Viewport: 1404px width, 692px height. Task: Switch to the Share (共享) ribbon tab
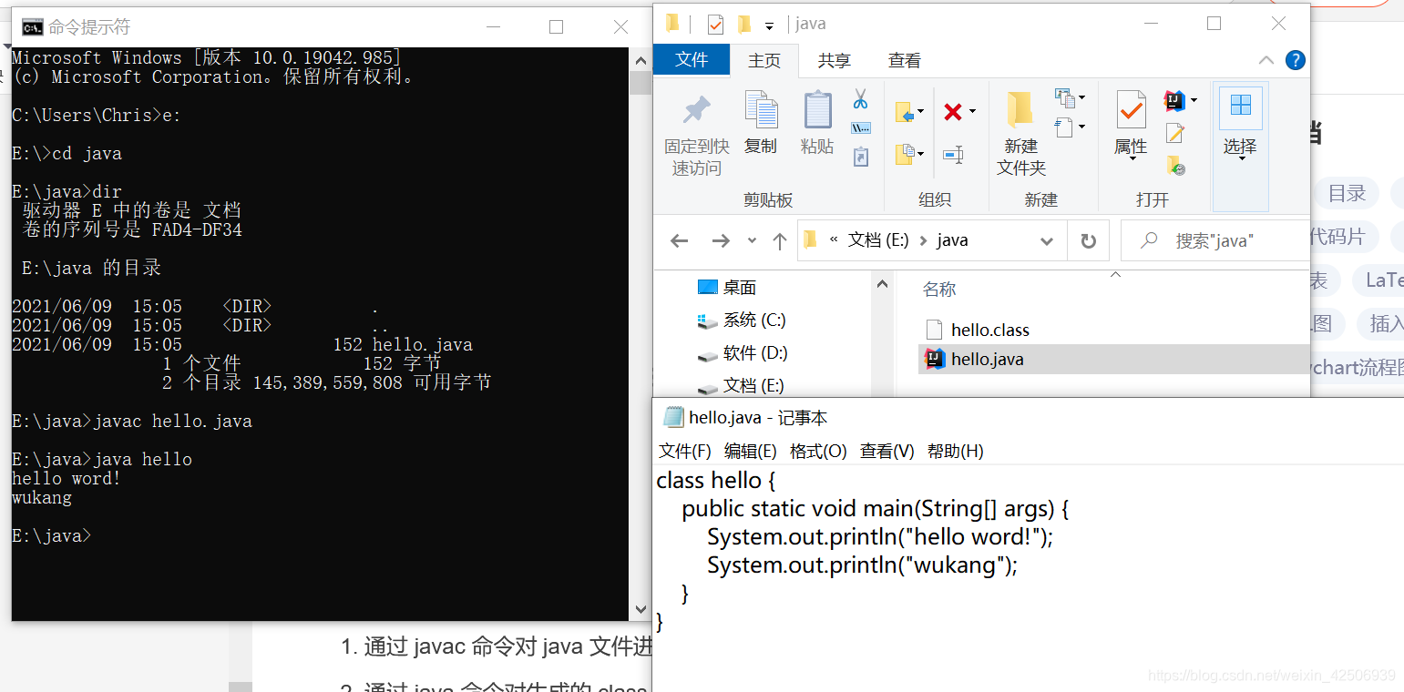coord(834,60)
